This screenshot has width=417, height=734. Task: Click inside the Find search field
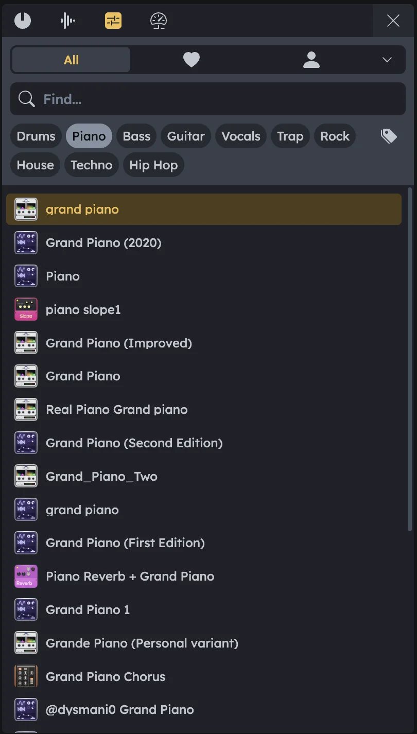[x=154, y=99]
